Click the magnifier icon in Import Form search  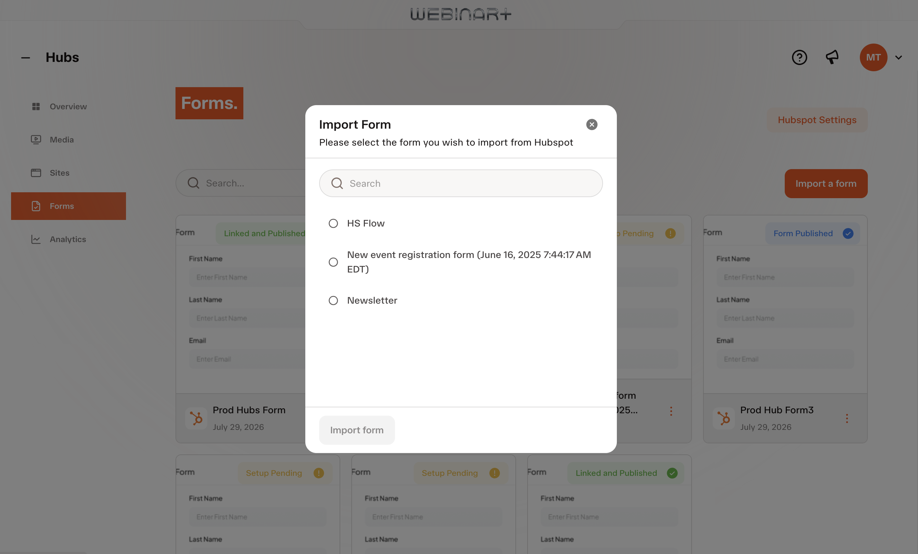(337, 184)
